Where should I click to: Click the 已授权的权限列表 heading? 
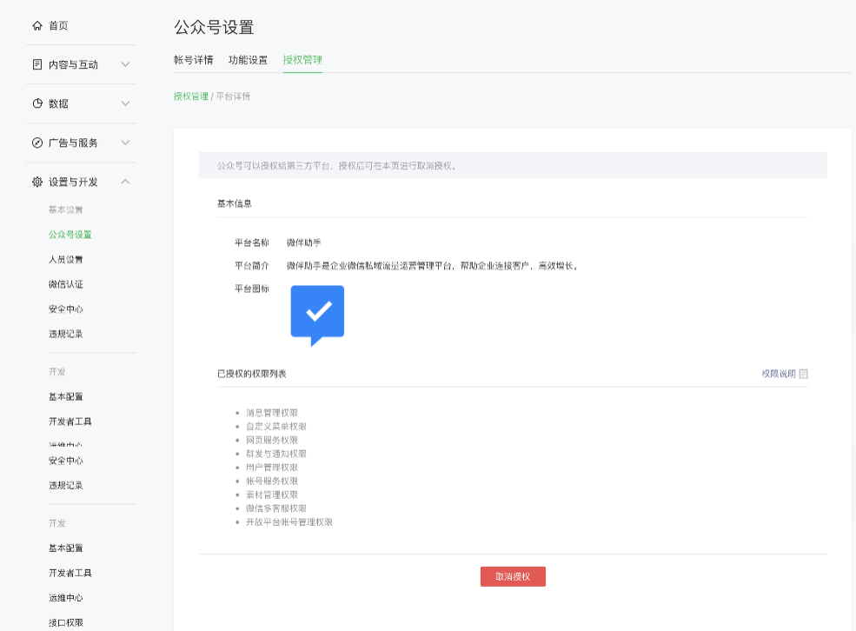tap(252, 374)
